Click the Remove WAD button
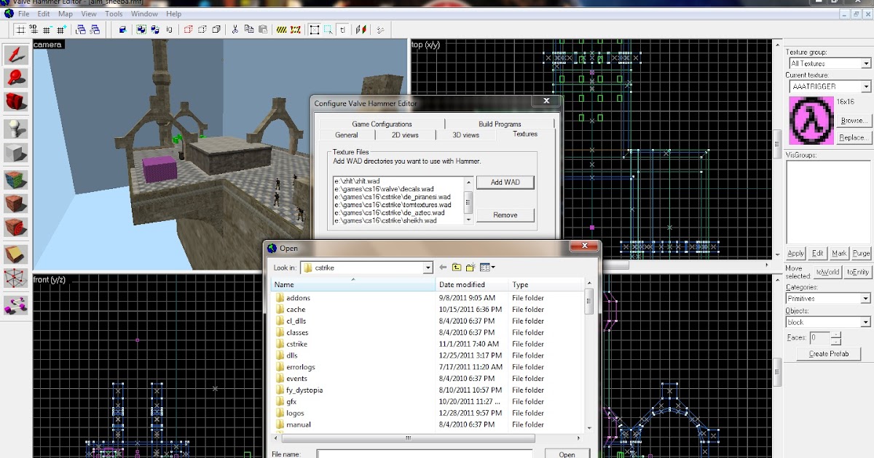 [505, 214]
